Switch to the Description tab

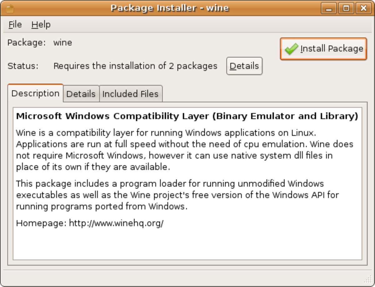(x=35, y=93)
